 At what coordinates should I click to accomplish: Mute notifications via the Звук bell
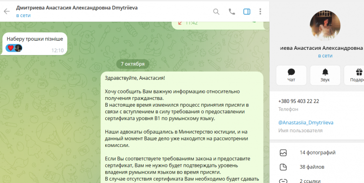tap(325, 75)
